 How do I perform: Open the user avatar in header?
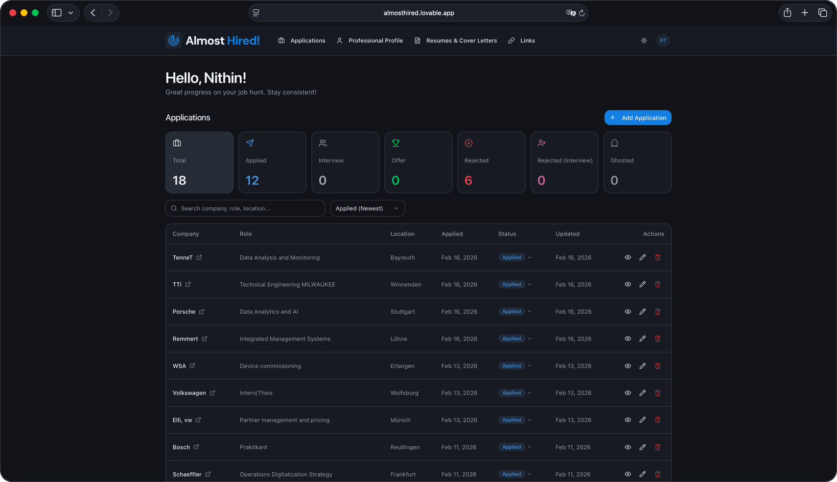click(663, 41)
